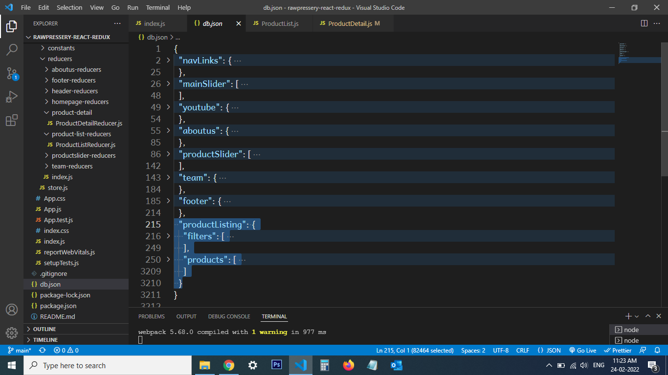Screen dimensions: 668x375
Task: Click Ln 215, Col 1 position indicator
Action: 415,351
